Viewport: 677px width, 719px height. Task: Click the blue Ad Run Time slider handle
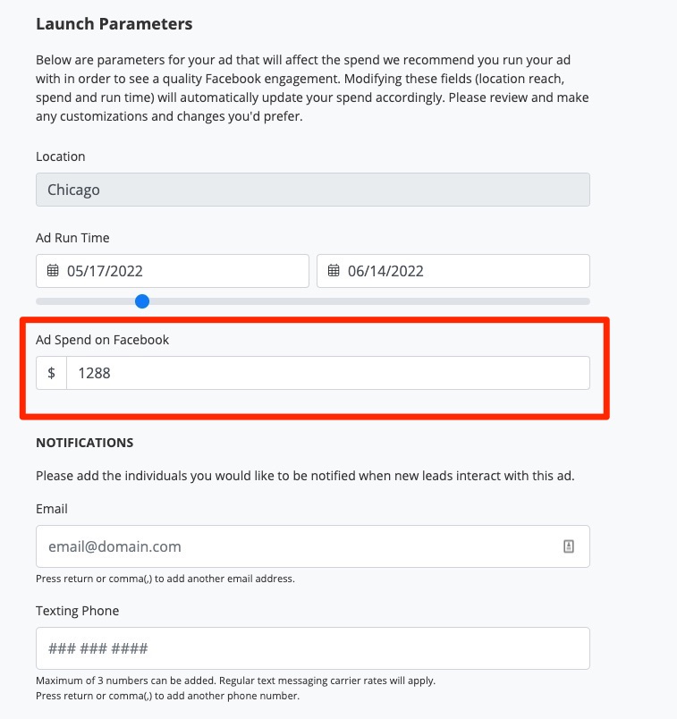142,301
